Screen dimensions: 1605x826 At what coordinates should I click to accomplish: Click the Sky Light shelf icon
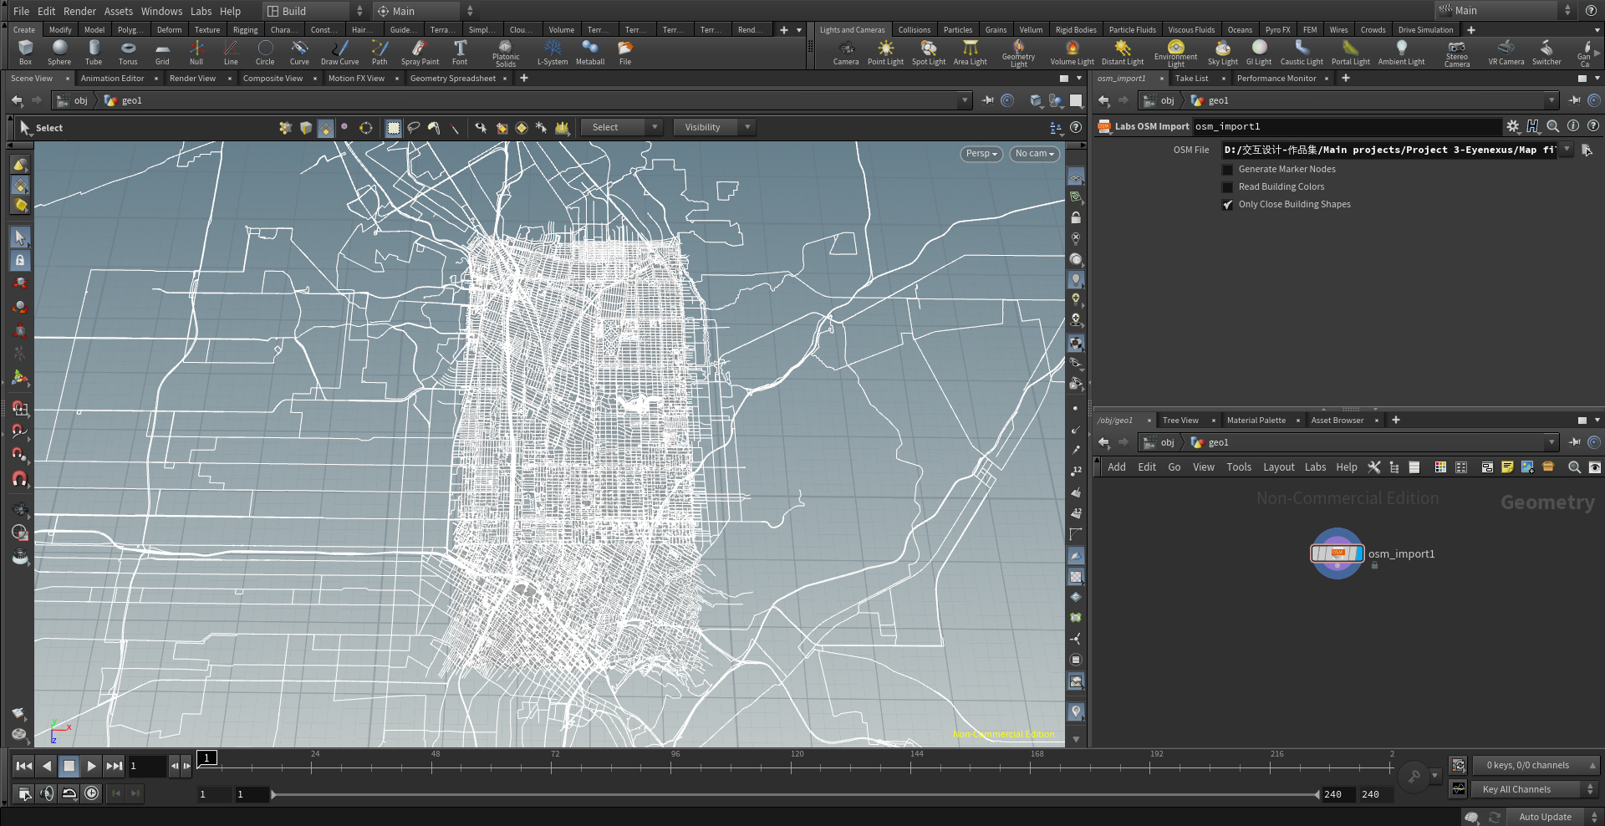[1222, 52]
